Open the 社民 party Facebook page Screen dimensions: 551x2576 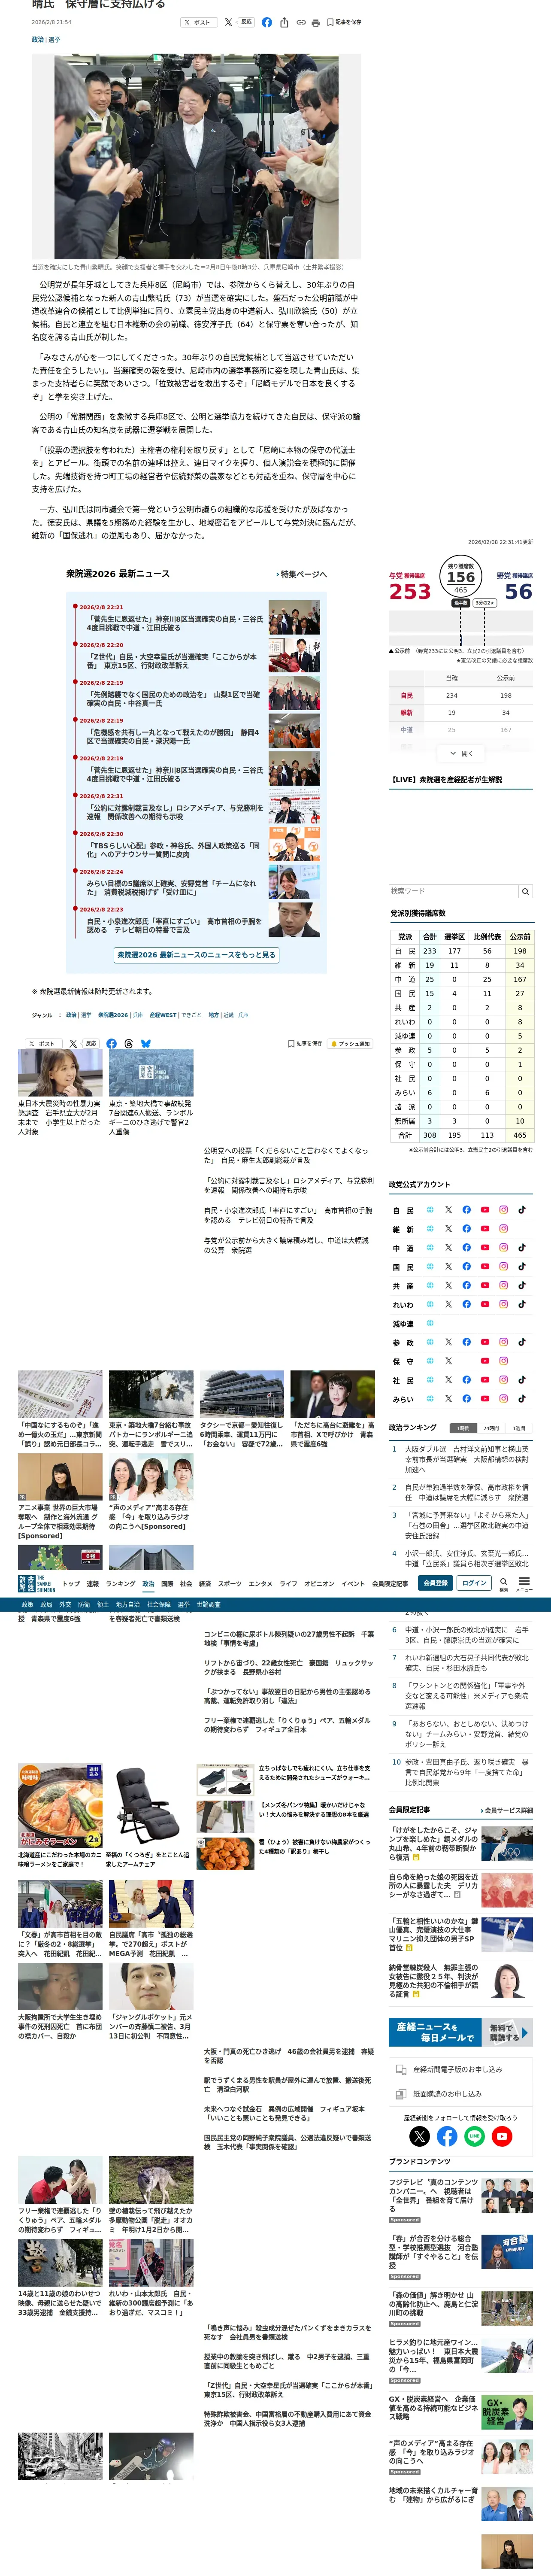tap(466, 1380)
